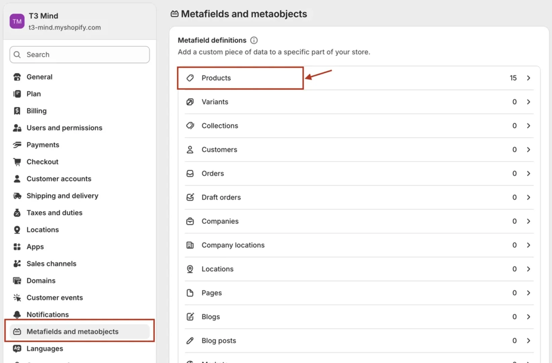Viewport: 552px width, 363px height.
Task: Click the Checkout cart icon
Action: (17, 162)
